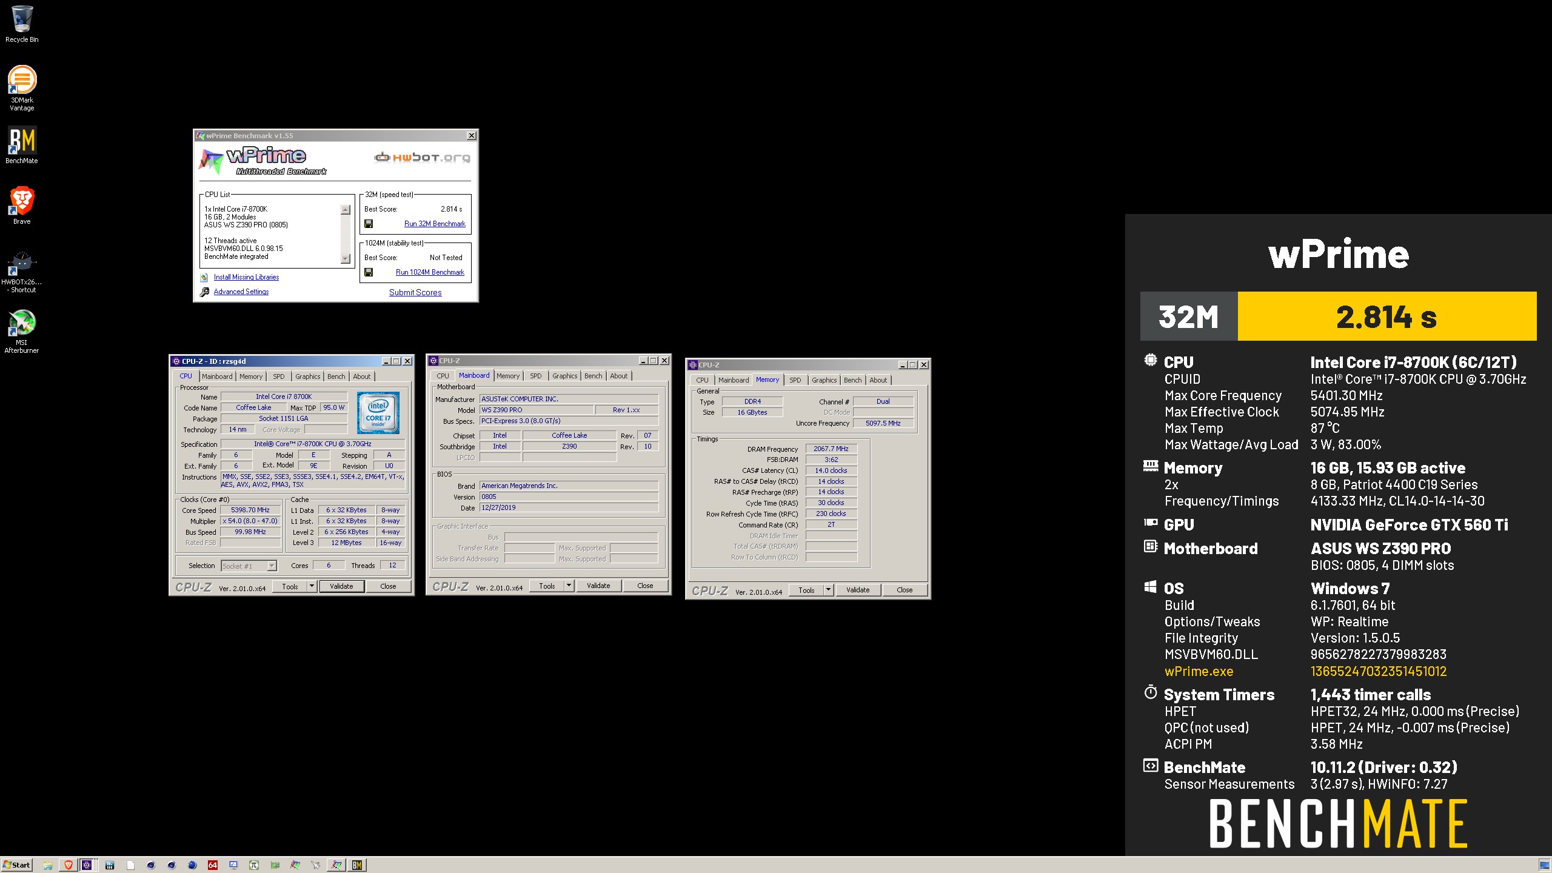Open Bench tab in CPU-Z rzsg4d window
This screenshot has width=1552, height=873.
[336, 376]
